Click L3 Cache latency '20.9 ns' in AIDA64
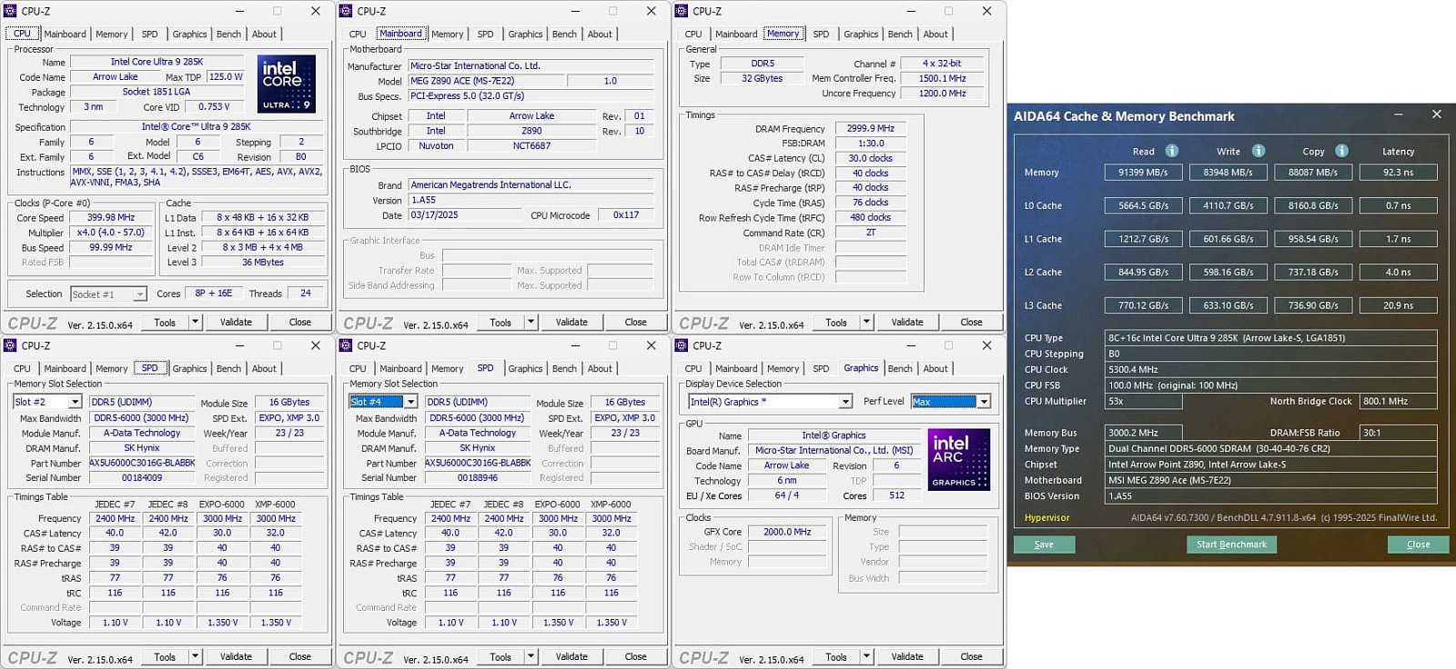This screenshot has height=669, width=1456. 1398,305
